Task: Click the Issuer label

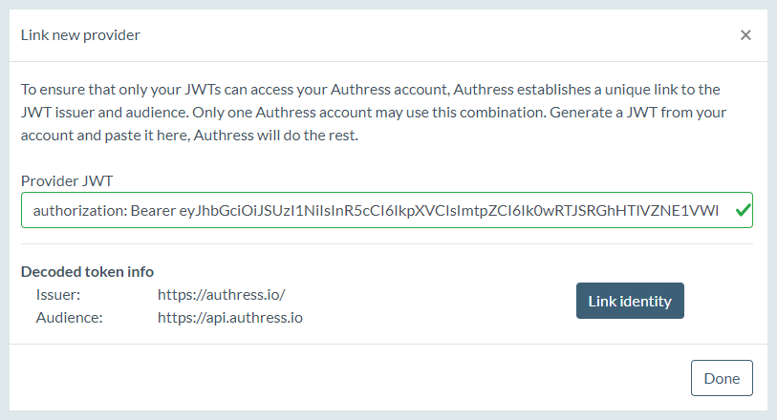Action: [58, 295]
